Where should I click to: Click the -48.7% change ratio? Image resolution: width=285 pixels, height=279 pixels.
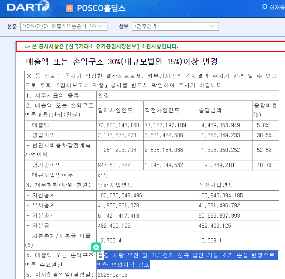(263, 165)
